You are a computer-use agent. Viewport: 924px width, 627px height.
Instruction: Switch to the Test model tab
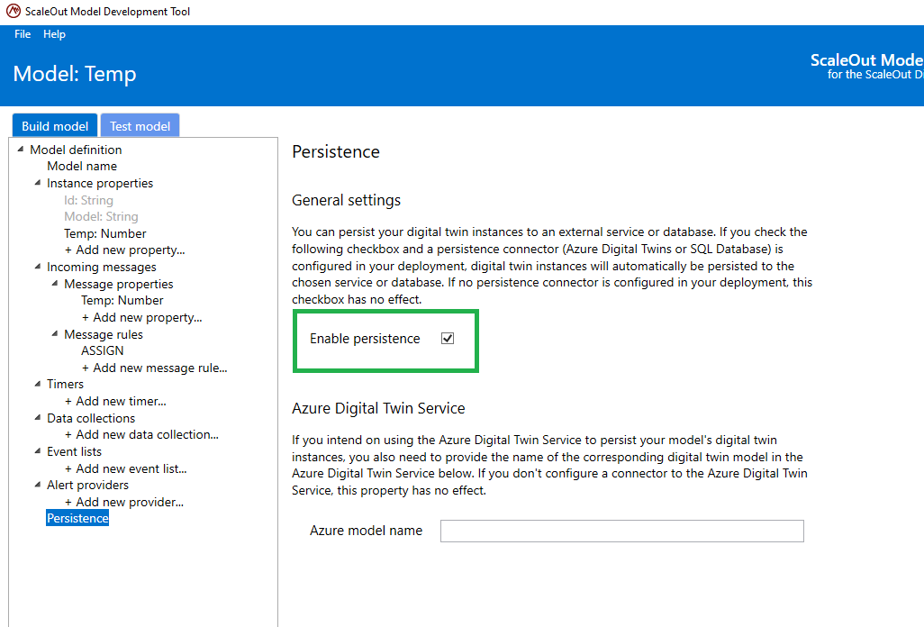tap(140, 125)
